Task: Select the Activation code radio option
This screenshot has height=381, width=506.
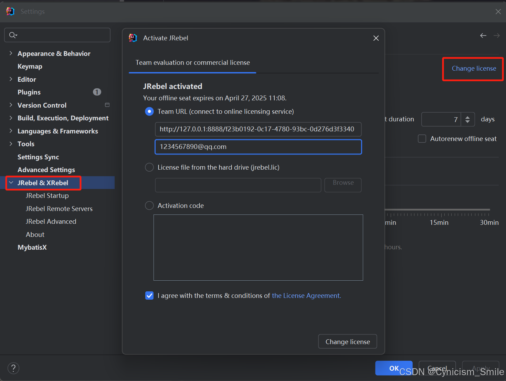Action: pyautogui.click(x=149, y=205)
